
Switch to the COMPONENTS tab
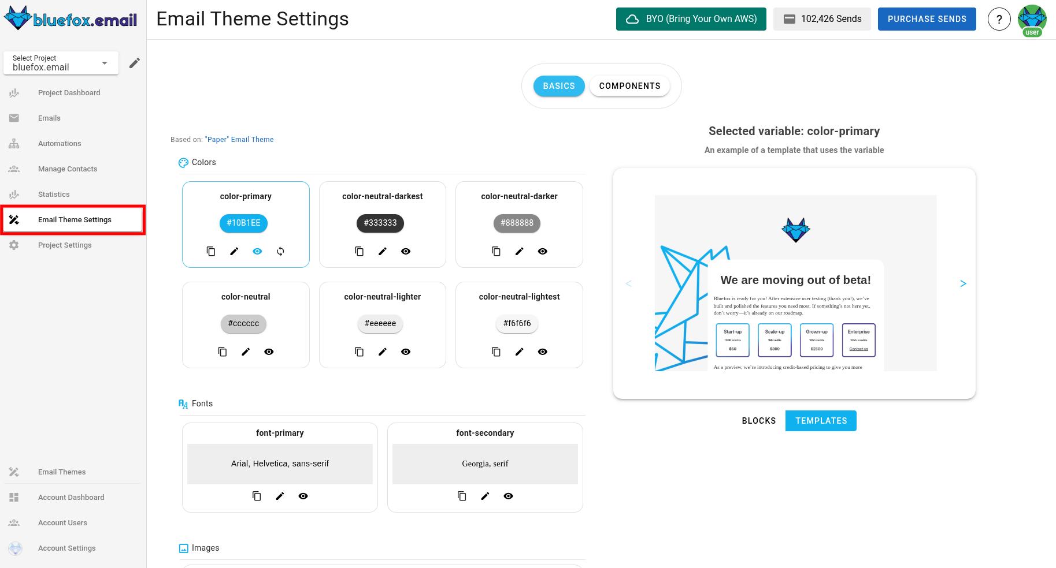pyautogui.click(x=629, y=85)
